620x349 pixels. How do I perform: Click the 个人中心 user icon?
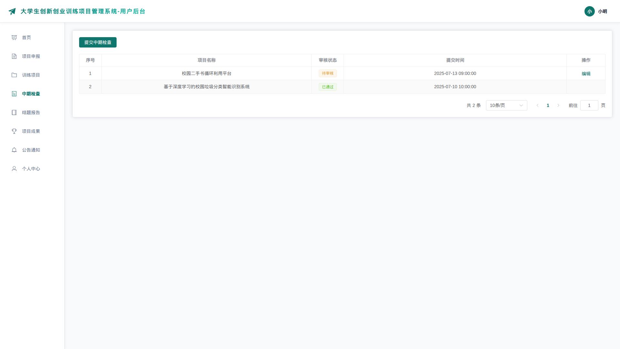[14, 169]
